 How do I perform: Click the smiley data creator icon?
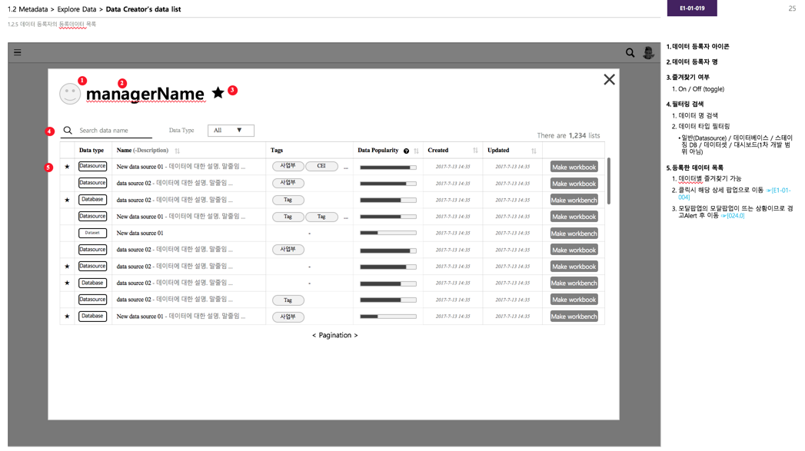(x=70, y=94)
